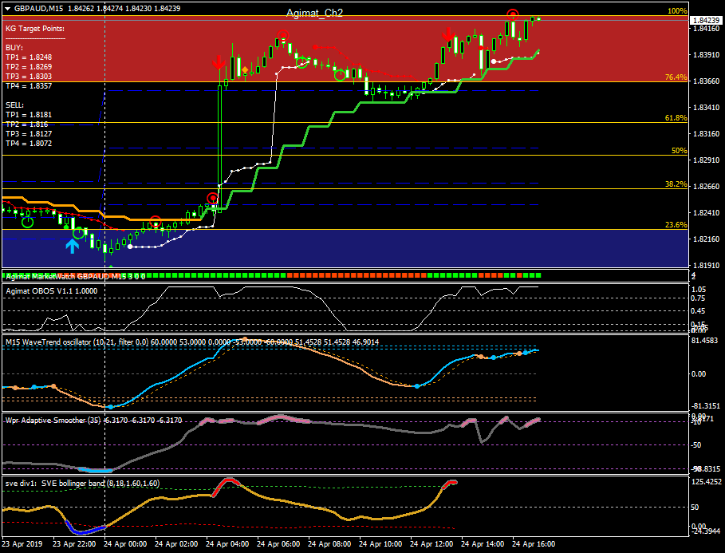Select the 61.8% Fibonacci level label
This screenshot has height=553, width=725.
[x=676, y=118]
